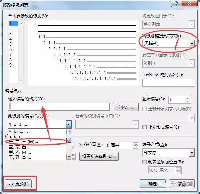This screenshot has width=200, height=194.
Task: Select level 6 in the level list
Action: pos(13,49)
